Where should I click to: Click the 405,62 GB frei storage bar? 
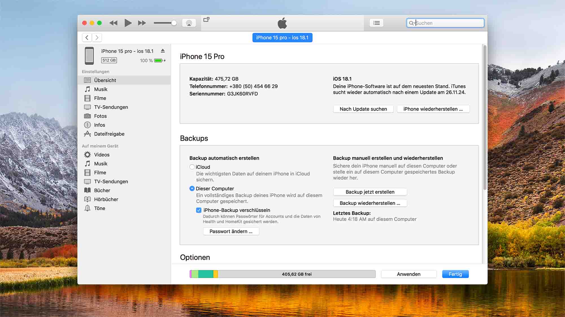click(297, 274)
